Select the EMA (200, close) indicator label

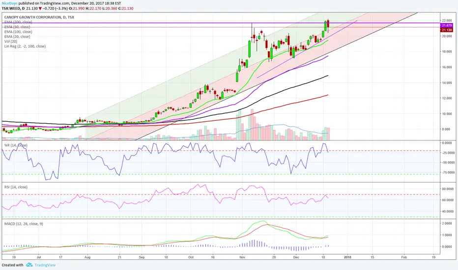click(x=18, y=22)
